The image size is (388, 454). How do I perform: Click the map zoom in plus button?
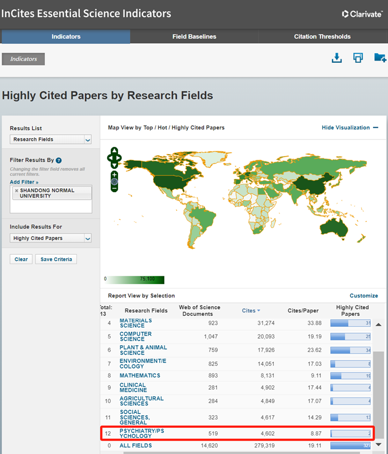[x=114, y=174]
